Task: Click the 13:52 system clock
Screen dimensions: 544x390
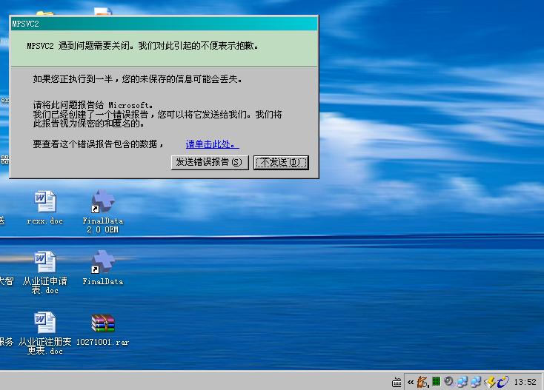Action: pyautogui.click(x=525, y=382)
